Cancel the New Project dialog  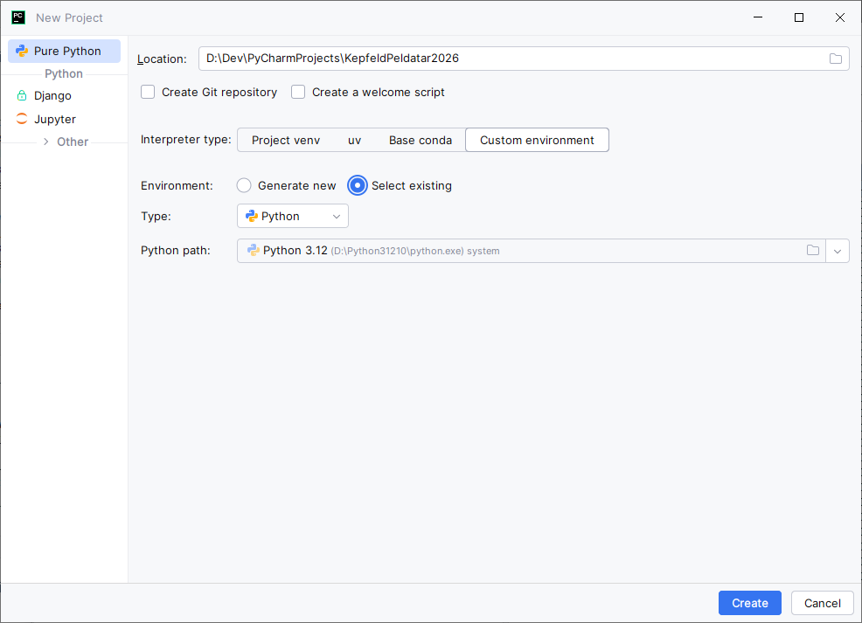coord(822,603)
